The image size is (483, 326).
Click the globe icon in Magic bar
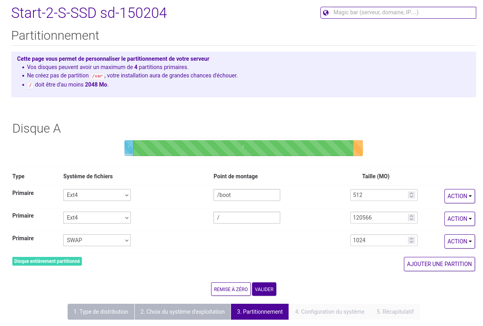coord(326,13)
